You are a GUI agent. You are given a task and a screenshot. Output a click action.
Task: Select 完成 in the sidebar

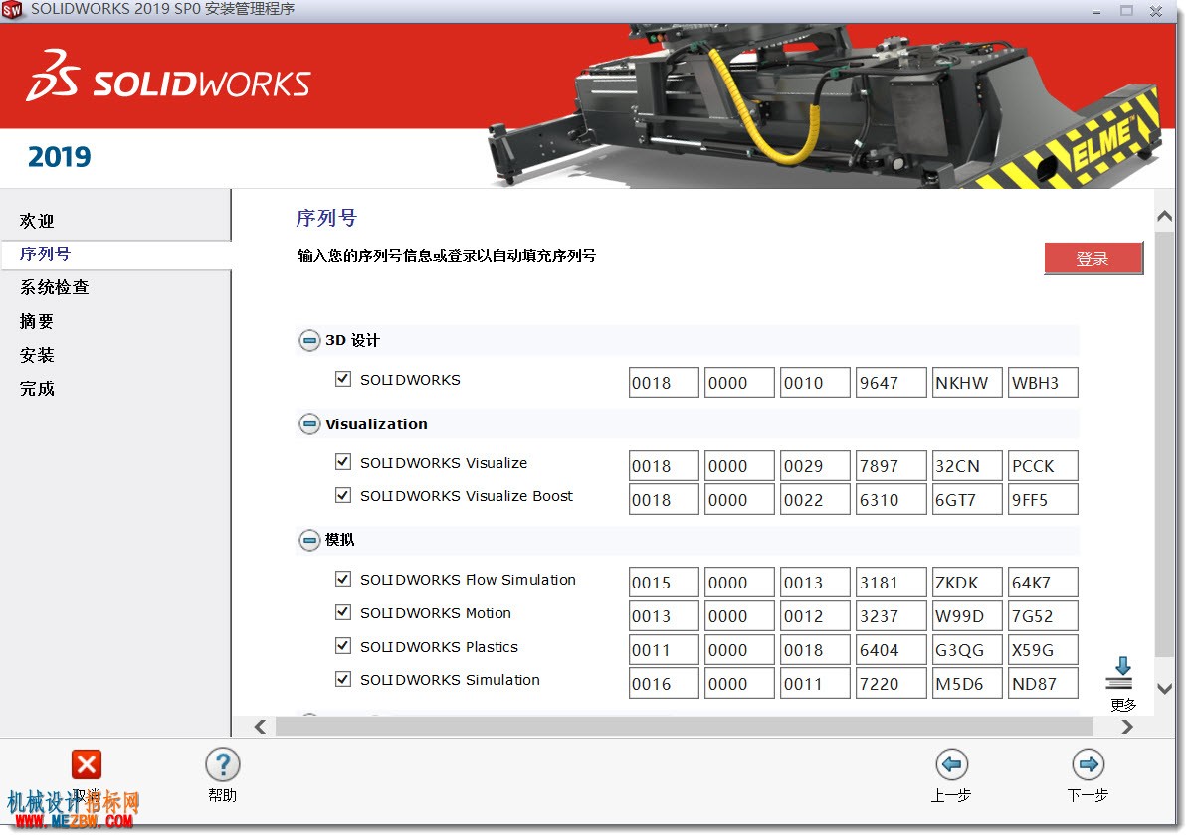37,388
